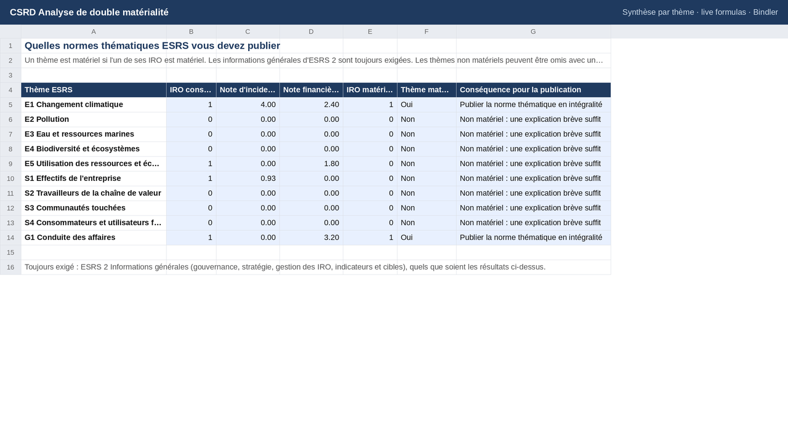Select column E header
Screen dimensions: 788x443
point(370,31)
